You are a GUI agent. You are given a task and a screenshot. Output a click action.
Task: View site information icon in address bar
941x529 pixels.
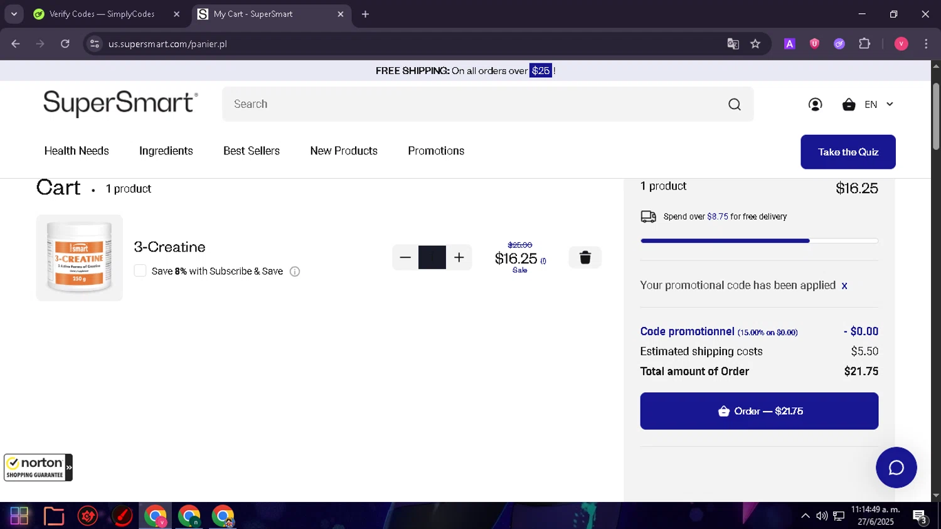[x=95, y=44]
